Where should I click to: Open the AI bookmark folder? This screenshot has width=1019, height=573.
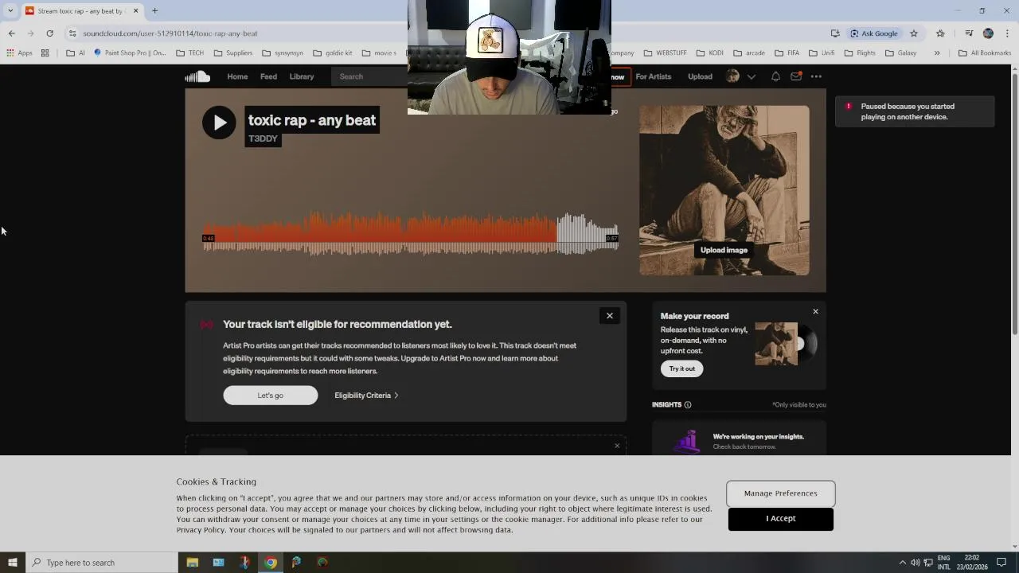(76, 53)
